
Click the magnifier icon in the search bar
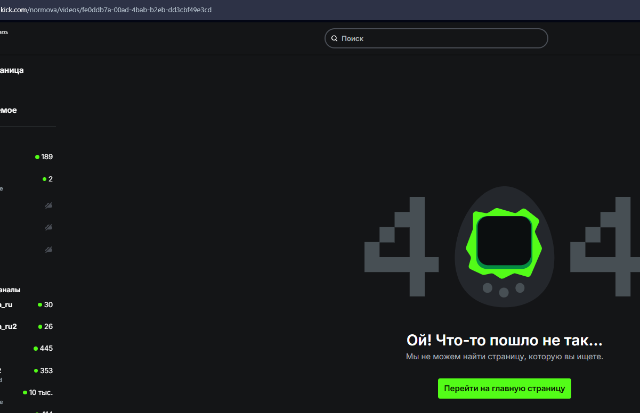[334, 38]
